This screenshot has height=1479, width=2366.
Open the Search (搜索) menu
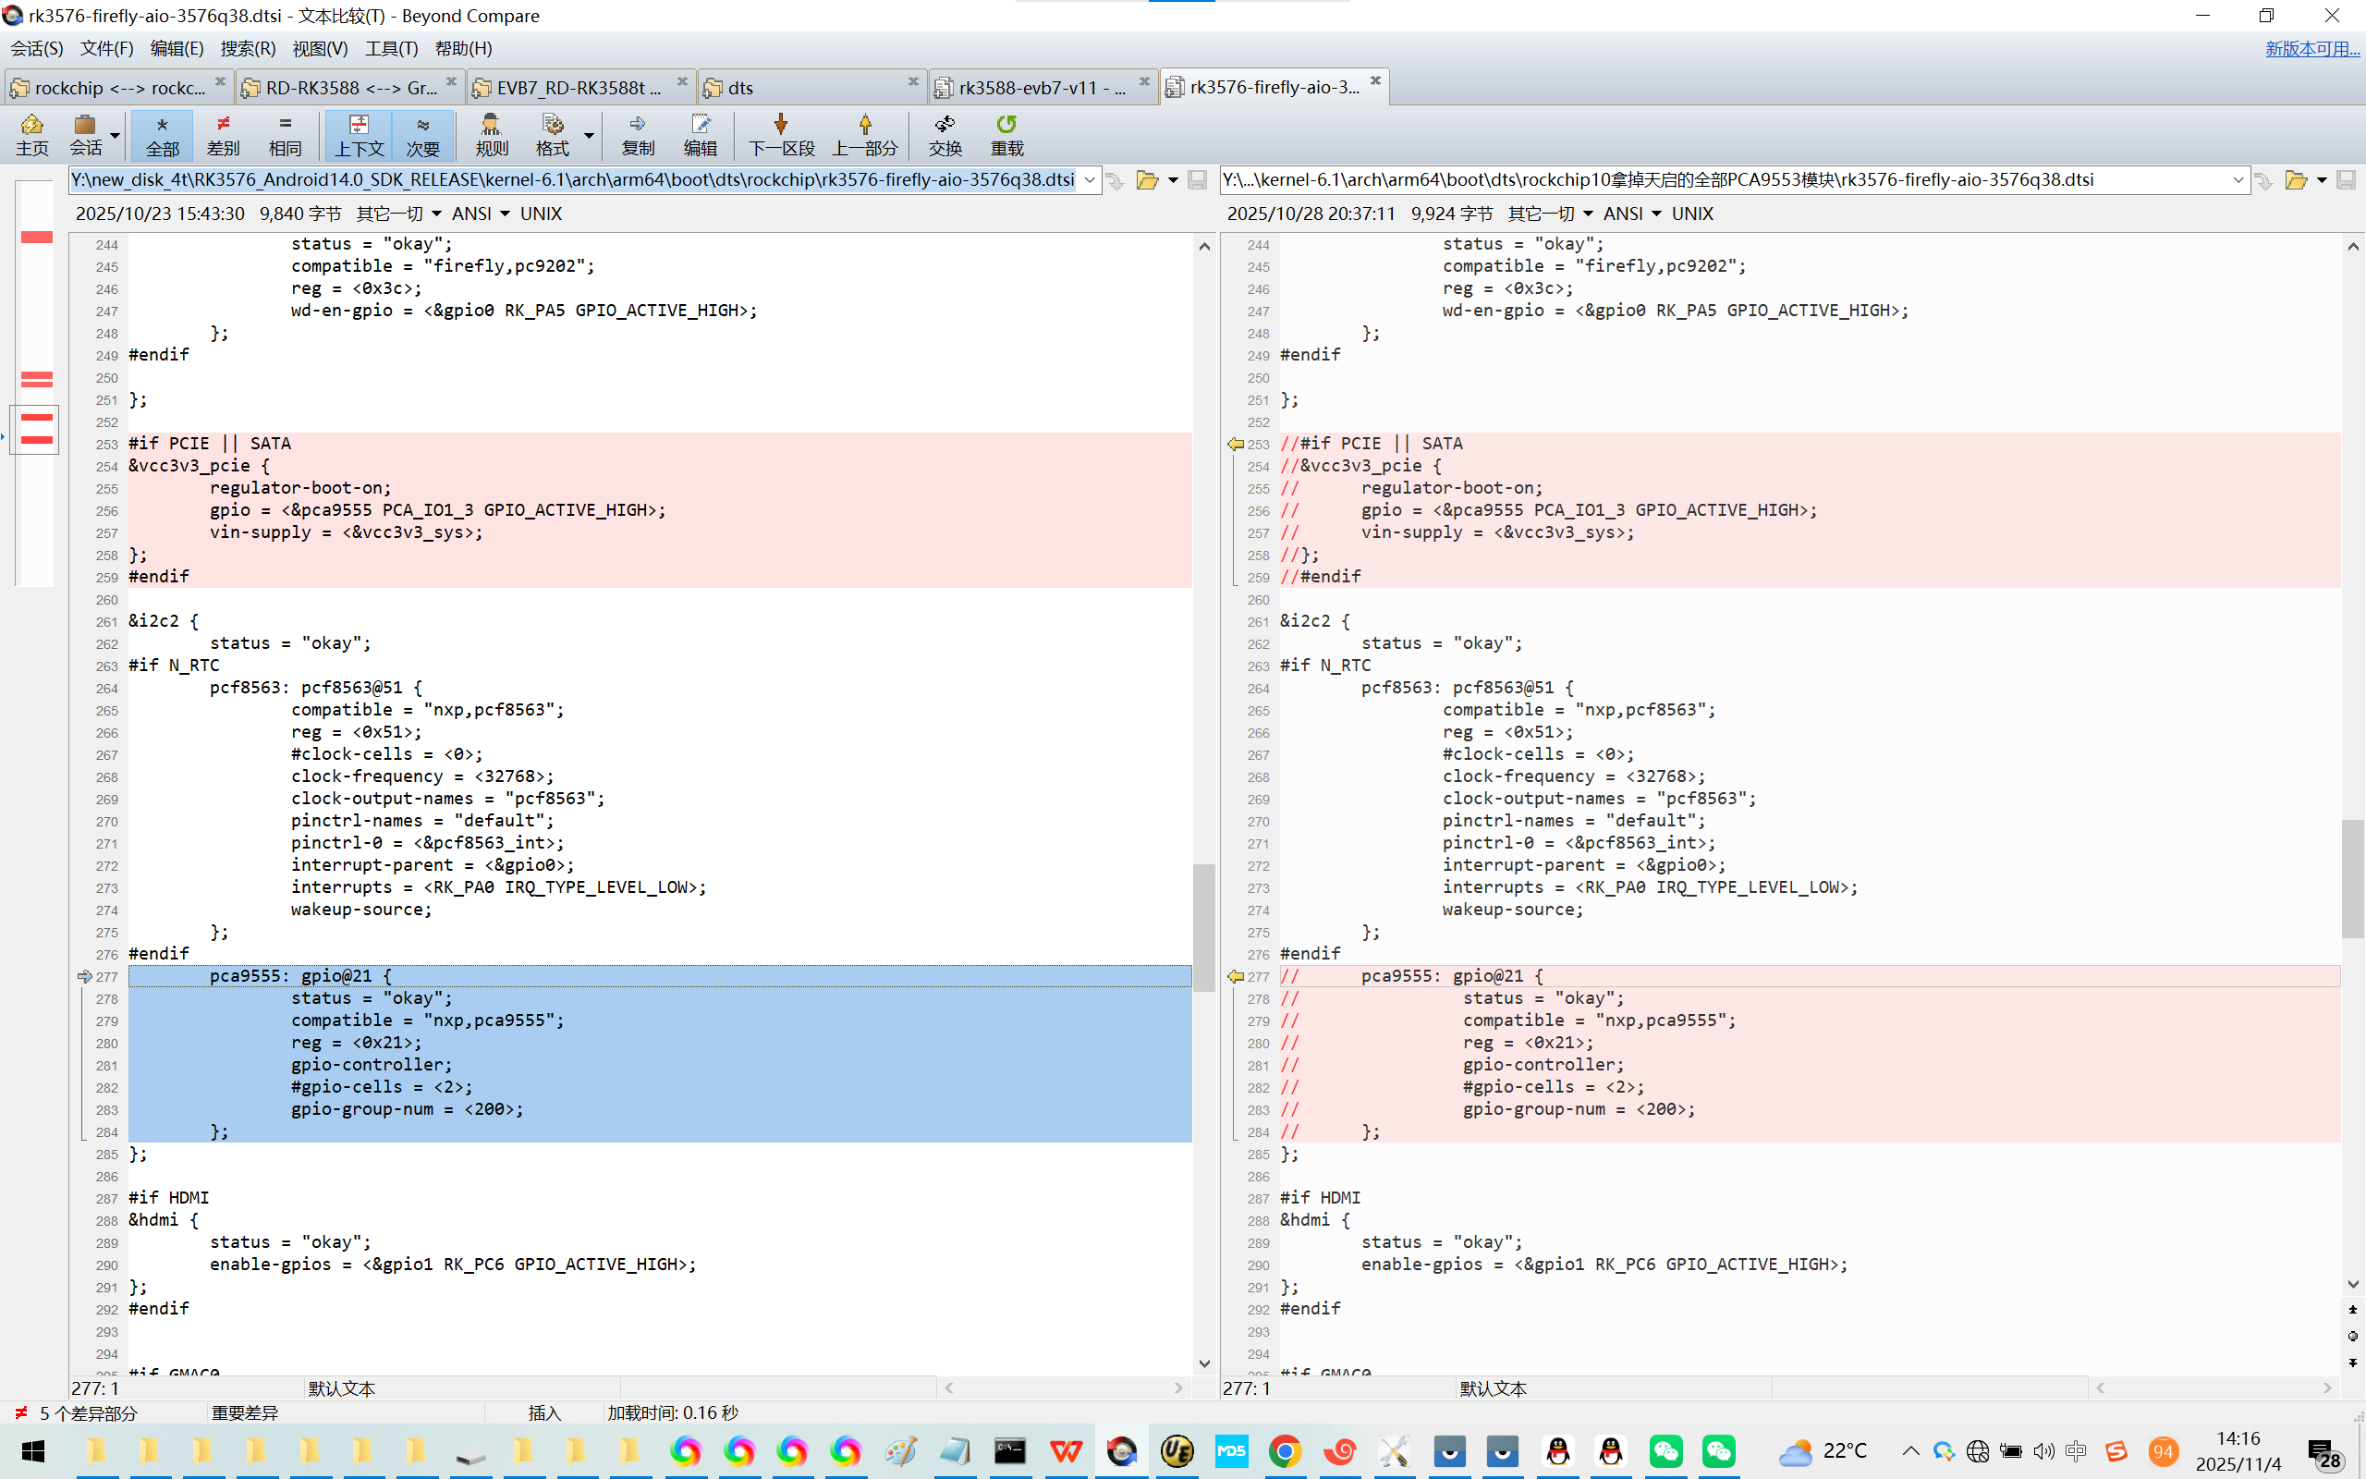click(x=248, y=48)
